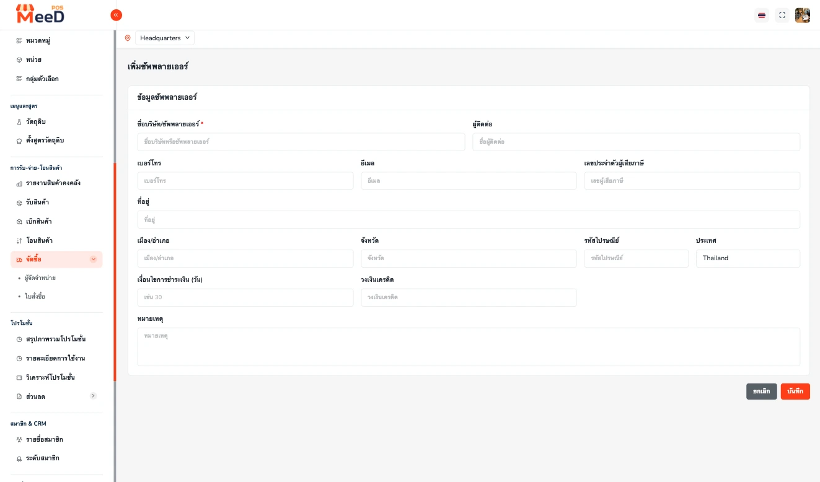Click the หมายเหตุ notes text area
Screen dimensions: 820x482
(469, 347)
